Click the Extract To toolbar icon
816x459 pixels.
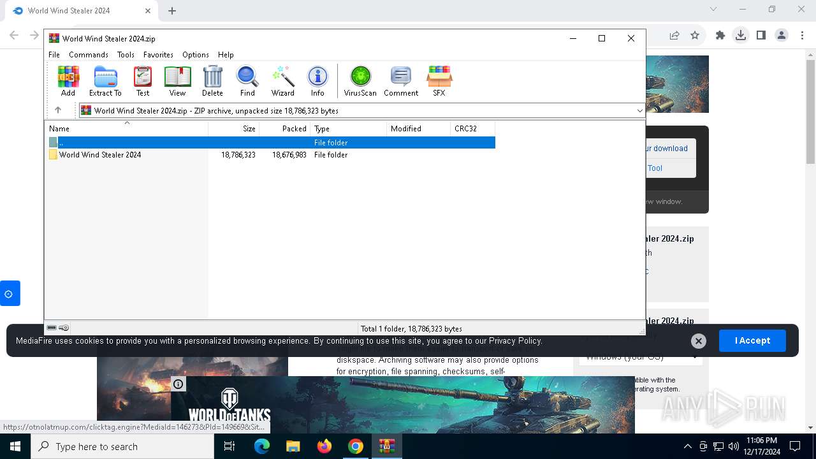point(105,81)
